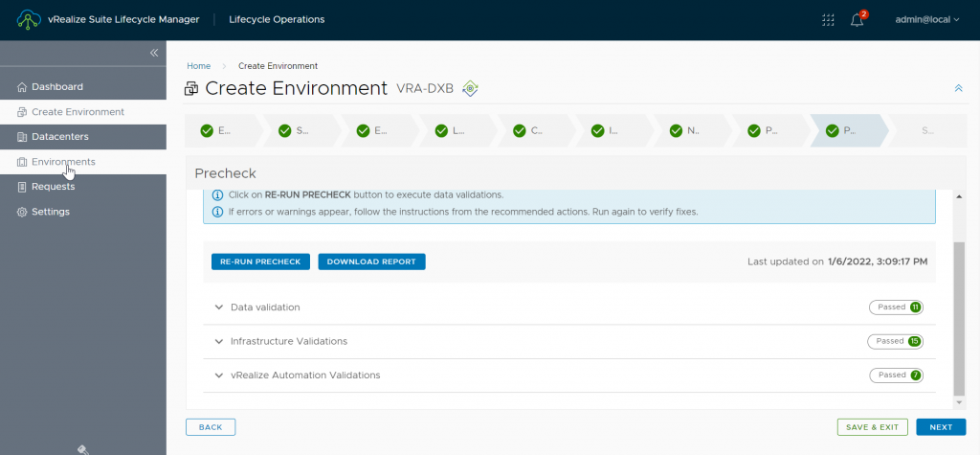Click the NEXT button
The image size is (980, 455).
click(x=941, y=427)
